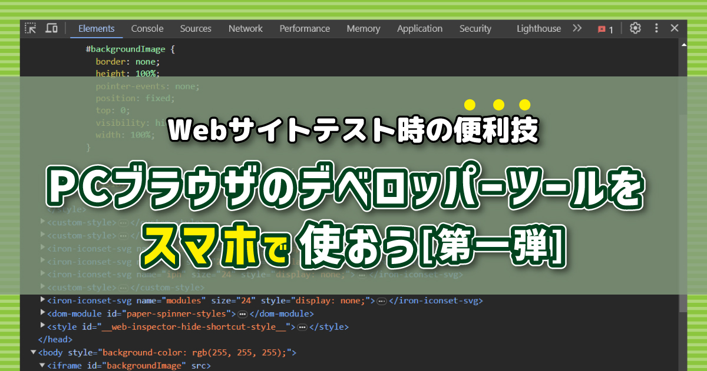Show more tabs via double chevron
The width and height of the screenshot is (707, 371).
pyautogui.click(x=577, y=28)
